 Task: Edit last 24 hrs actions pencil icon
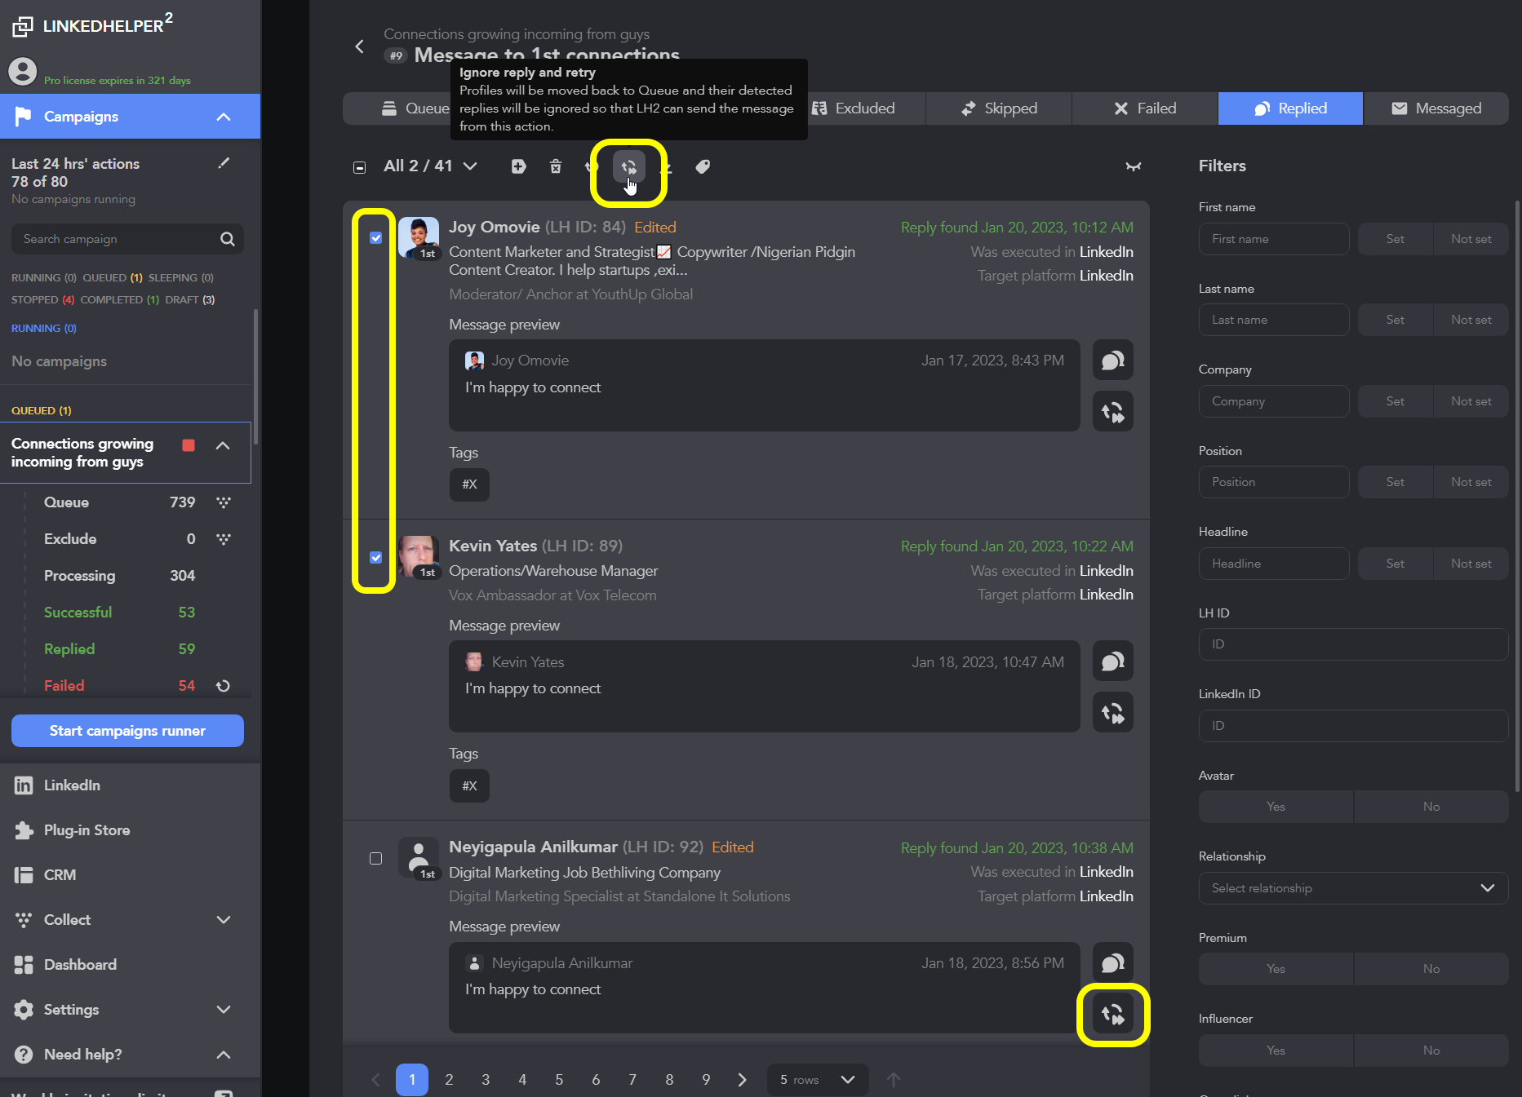(x=224, y=163)
